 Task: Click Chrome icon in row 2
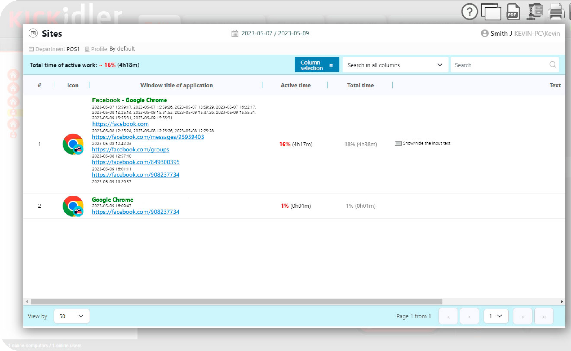coord(73,206)
